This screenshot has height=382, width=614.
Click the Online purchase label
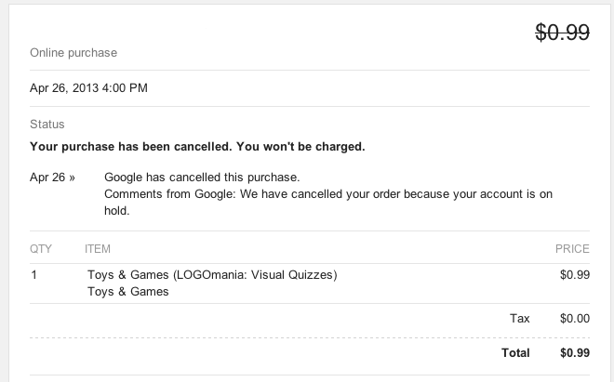73,53
